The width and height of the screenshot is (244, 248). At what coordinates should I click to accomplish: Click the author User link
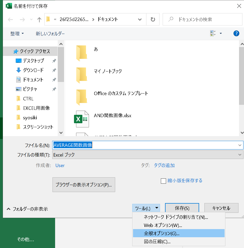(60, 166)
